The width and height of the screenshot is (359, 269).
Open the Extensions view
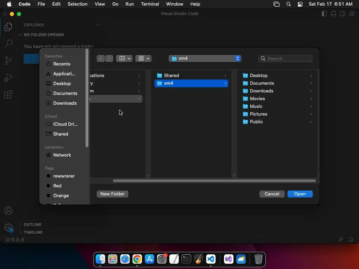point(8,94)
